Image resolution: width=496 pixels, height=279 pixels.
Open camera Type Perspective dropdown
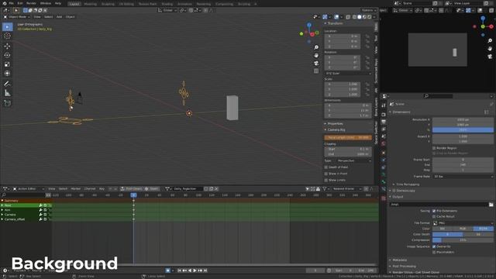[354, 160]
